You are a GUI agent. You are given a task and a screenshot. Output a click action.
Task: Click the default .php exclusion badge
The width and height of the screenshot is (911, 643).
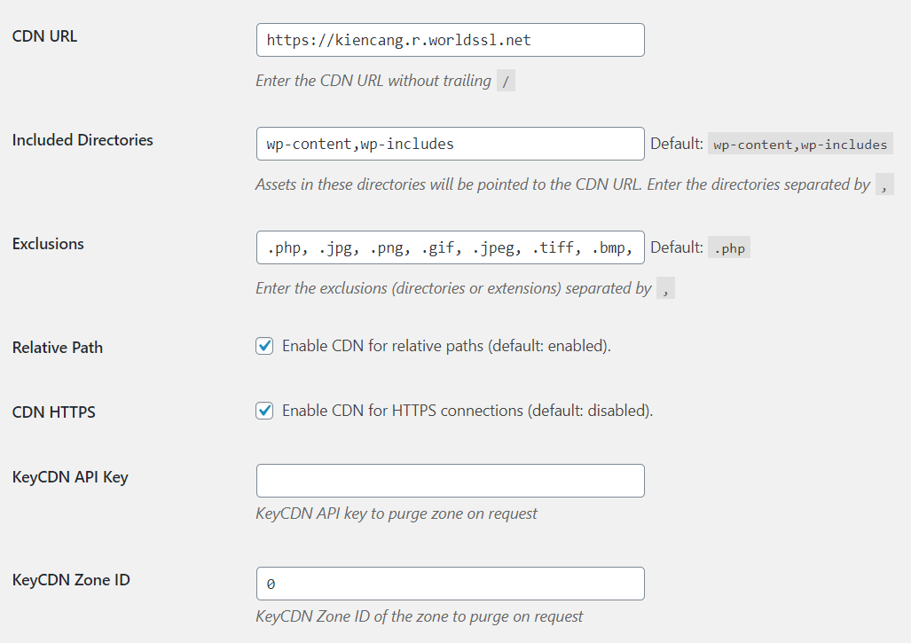728,247
